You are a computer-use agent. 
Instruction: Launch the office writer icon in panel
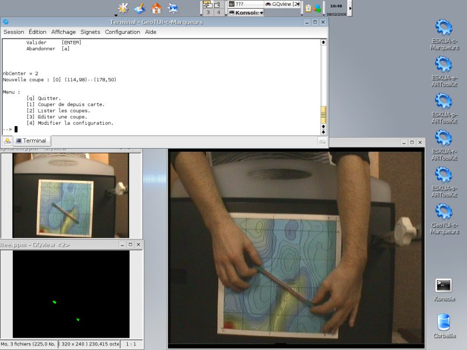click(x=140, y=8)
